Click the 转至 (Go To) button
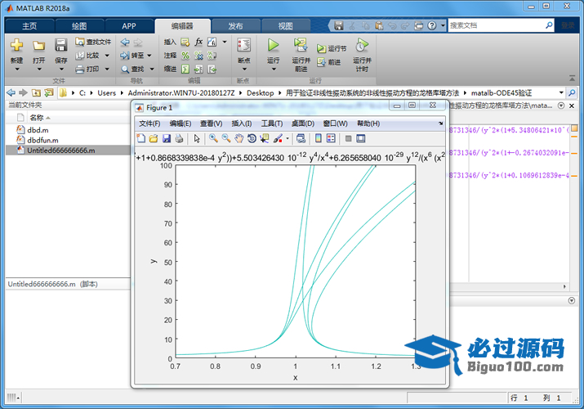This screenshot has height=409, width=584. (132, 56)
